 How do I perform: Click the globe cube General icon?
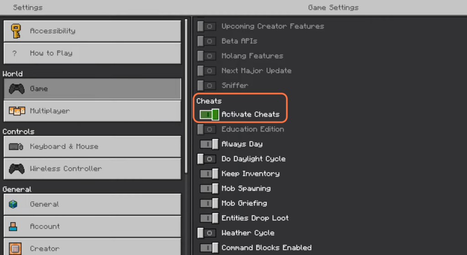(13, 204)
